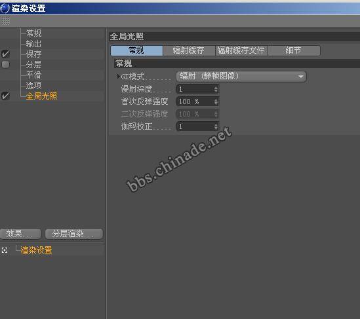The image size is (360, 319).
Task: Disable the 全局光照 checkbox
Action: 5,96
